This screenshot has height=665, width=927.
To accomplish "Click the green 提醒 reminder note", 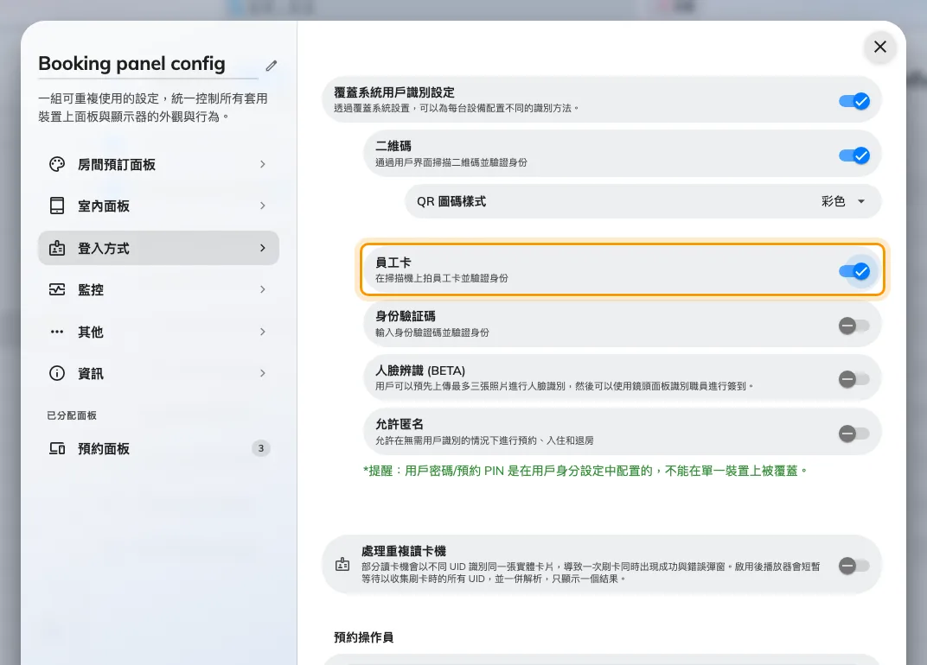I will [585, 471].
